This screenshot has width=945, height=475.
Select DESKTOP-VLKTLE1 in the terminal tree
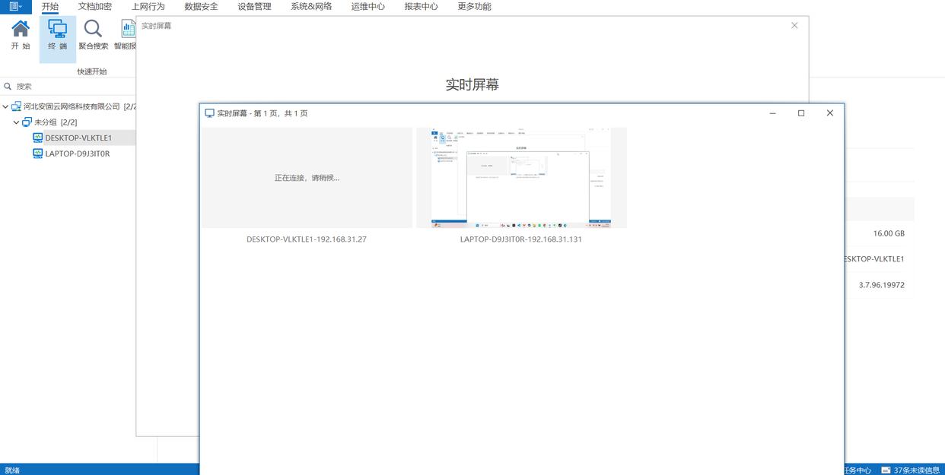(78, 138)
